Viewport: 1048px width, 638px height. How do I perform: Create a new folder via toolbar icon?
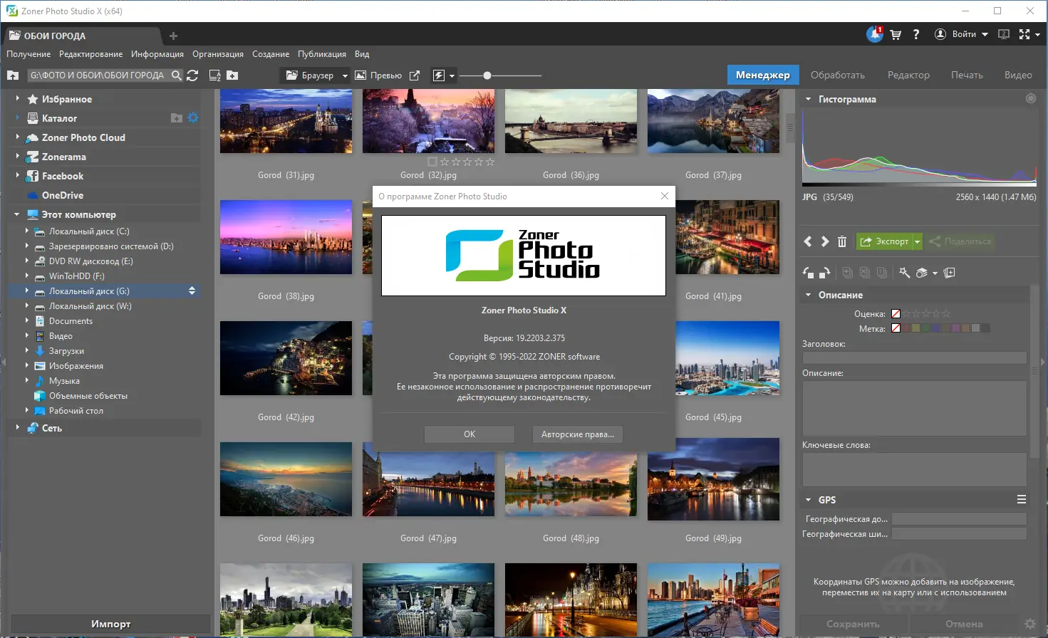[x=232, y=75]
